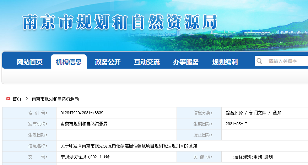
Task: Switch to the 互动交流 tab
Action: 147,62
